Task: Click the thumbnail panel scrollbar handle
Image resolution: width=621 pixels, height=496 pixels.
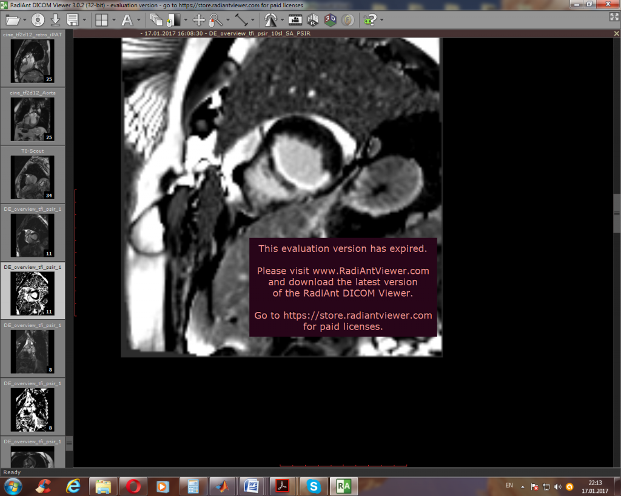Action: (69, 443)
